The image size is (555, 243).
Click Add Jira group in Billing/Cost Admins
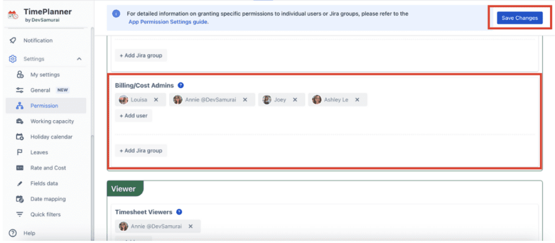(x=141, y=150)
